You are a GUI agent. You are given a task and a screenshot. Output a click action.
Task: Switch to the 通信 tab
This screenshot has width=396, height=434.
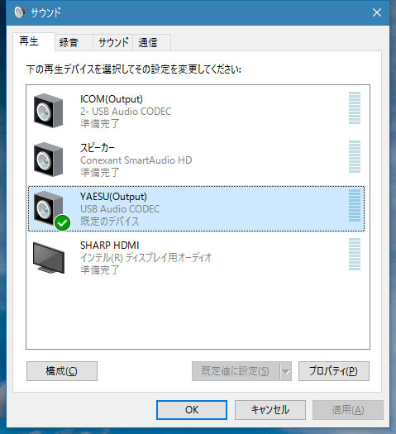(151, 43)
